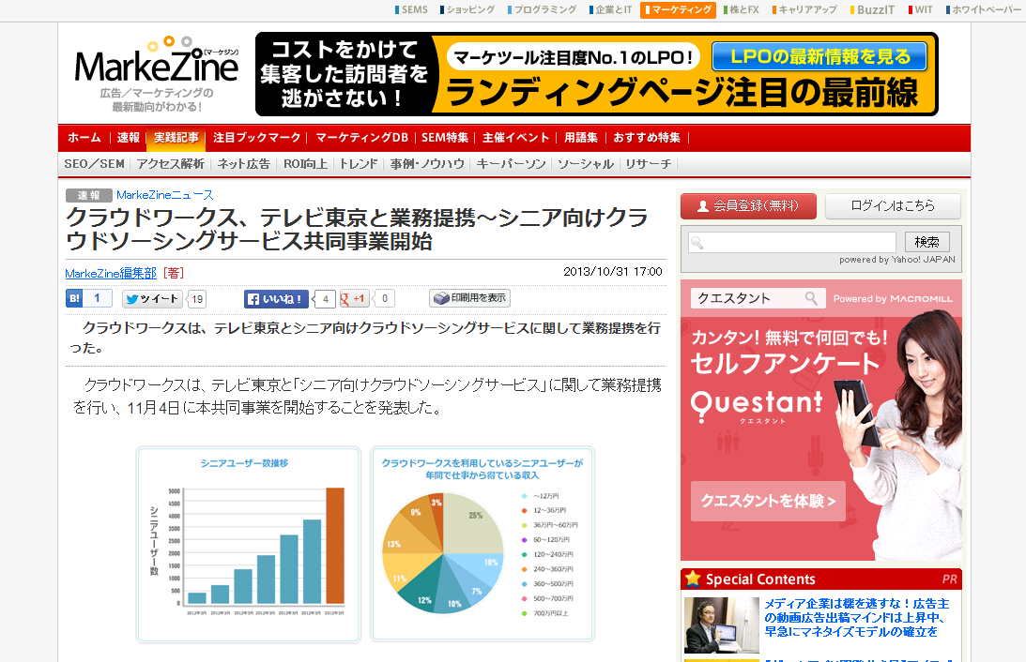Select キーパーソン category
The image size is (1026, 662).
click(511, 164)
